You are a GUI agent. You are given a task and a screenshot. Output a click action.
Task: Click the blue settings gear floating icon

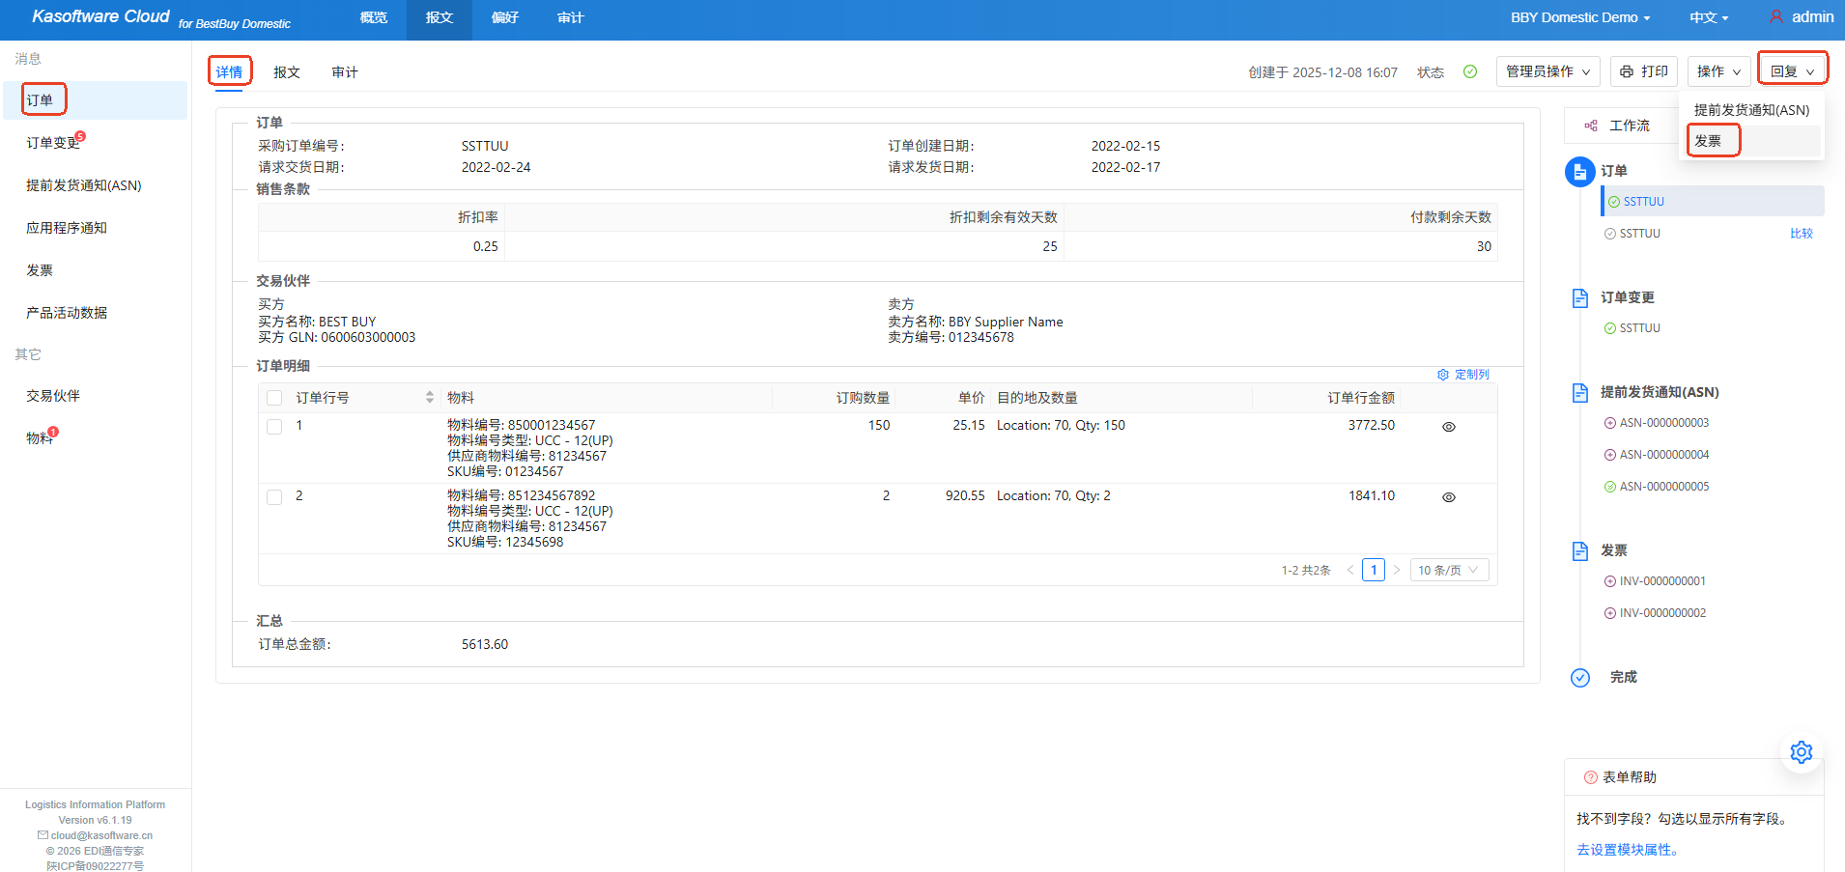pos(1801,752)
